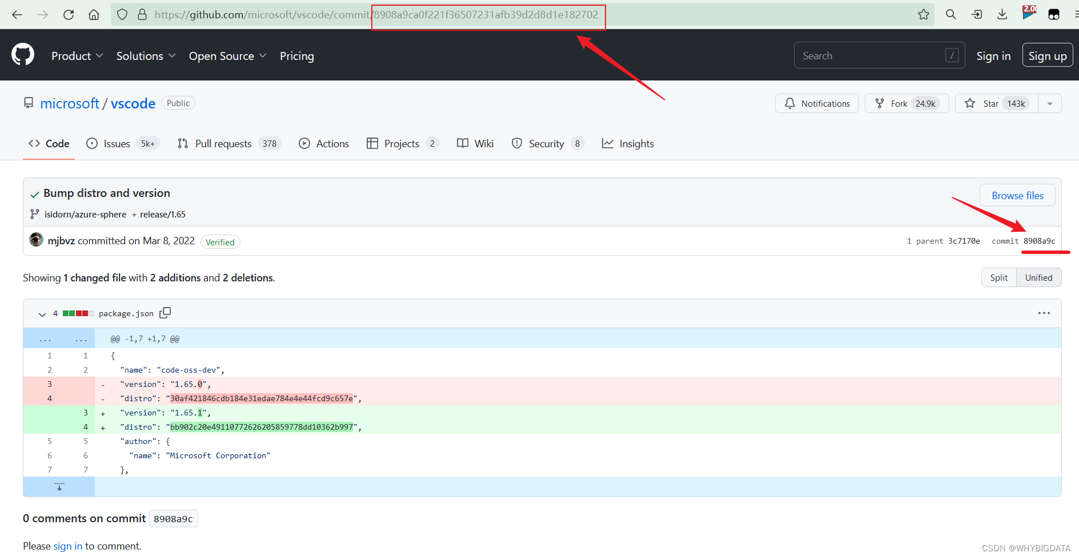Collapse the package.json diff chevron
Viewport: 1079px width, 557px height.
pos(42,314)
